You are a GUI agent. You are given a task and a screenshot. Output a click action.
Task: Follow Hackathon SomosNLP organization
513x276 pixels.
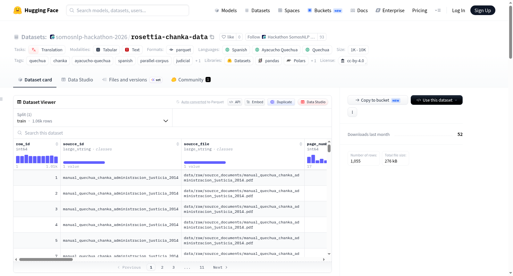281,37
